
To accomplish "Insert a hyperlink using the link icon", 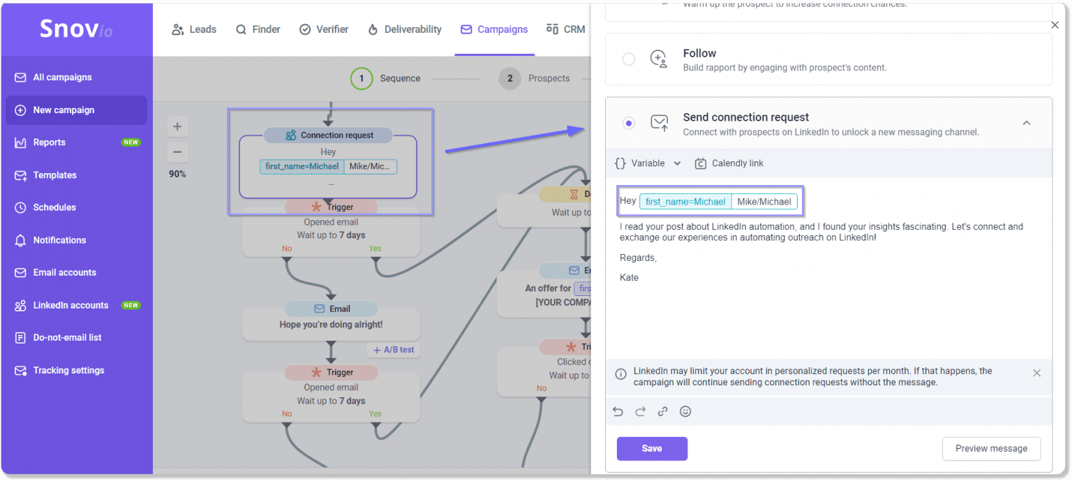I will coord(662,411).
